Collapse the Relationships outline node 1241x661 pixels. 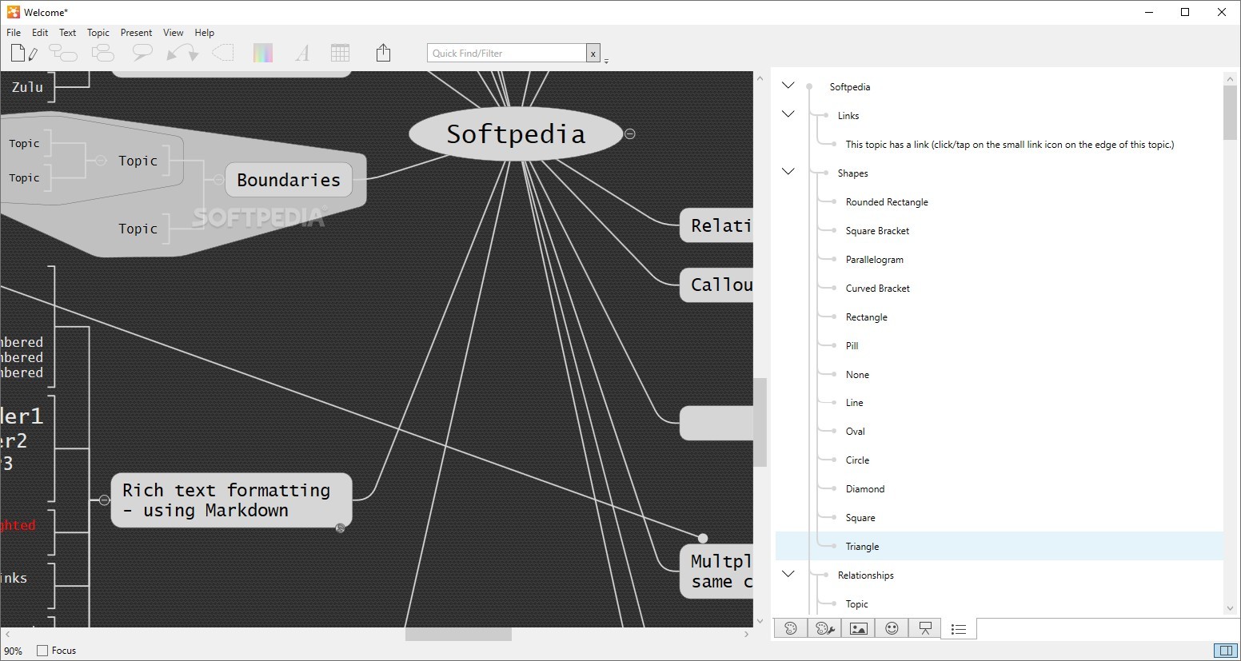pos(788,574)
